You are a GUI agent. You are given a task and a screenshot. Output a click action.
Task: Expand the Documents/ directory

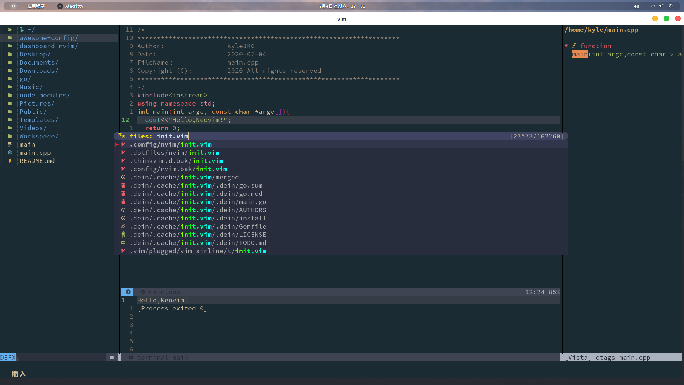(x=38, y=62)
